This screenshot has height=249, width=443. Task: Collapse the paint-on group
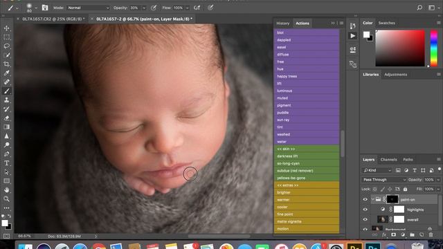tap(372, 199)
